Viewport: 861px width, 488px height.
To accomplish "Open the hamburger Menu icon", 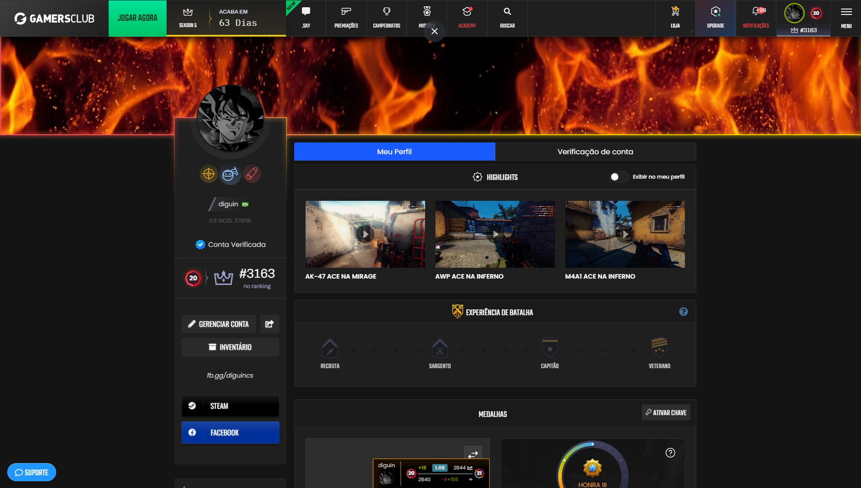I will (x=847, y=12).
